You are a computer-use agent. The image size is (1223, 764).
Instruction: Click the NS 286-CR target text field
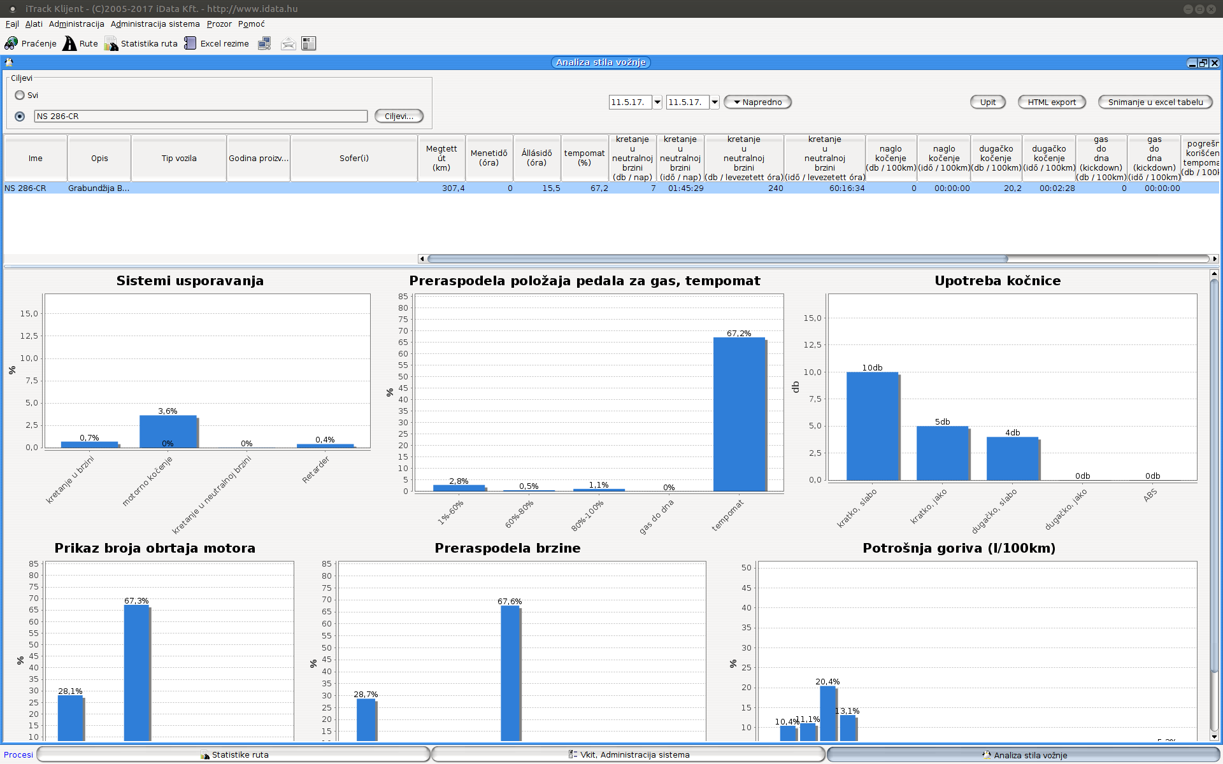201,116
